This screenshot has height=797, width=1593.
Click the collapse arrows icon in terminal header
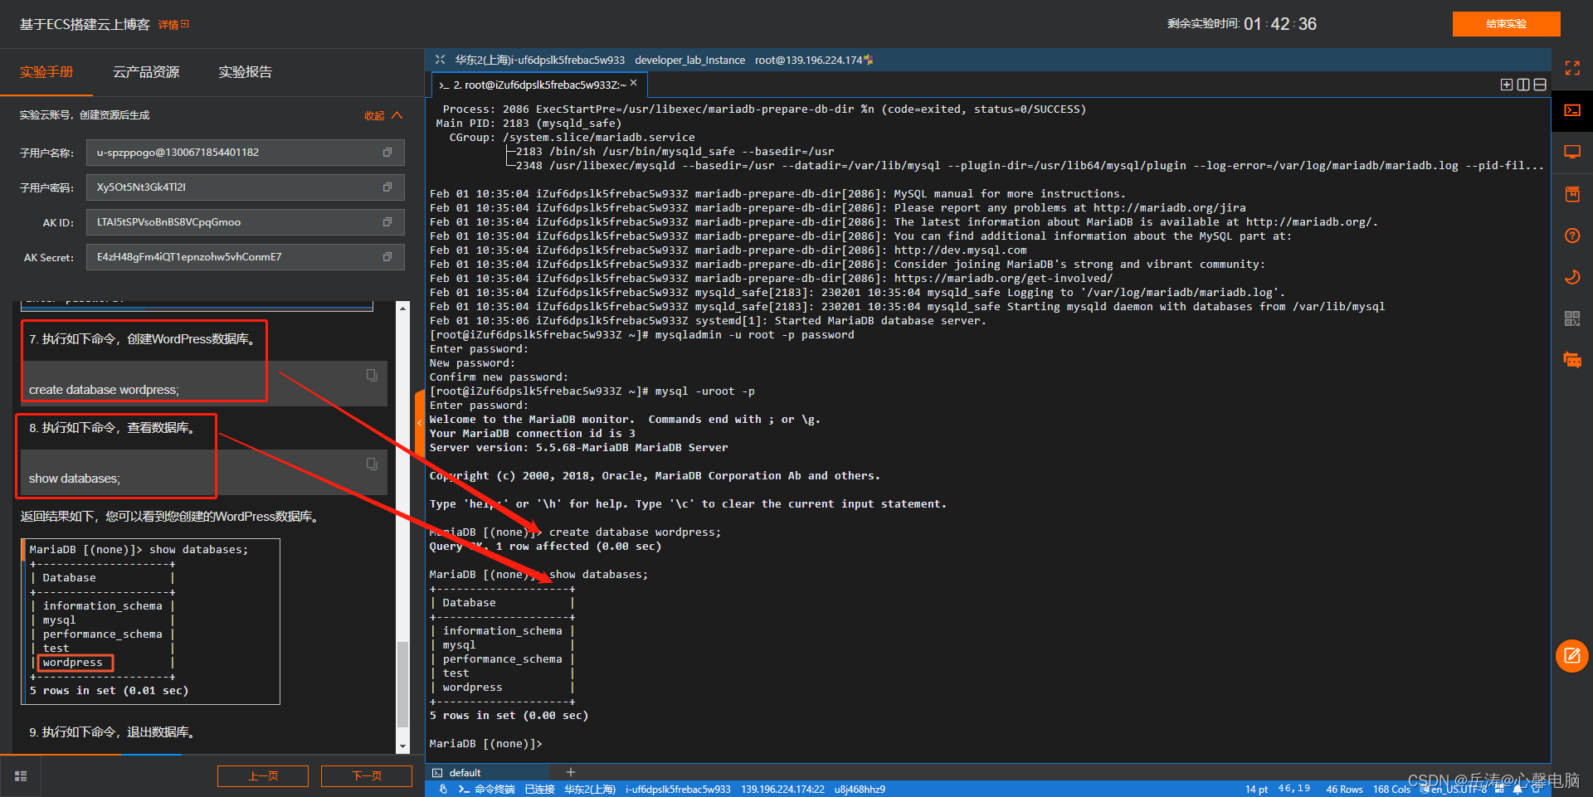(440, 60)
